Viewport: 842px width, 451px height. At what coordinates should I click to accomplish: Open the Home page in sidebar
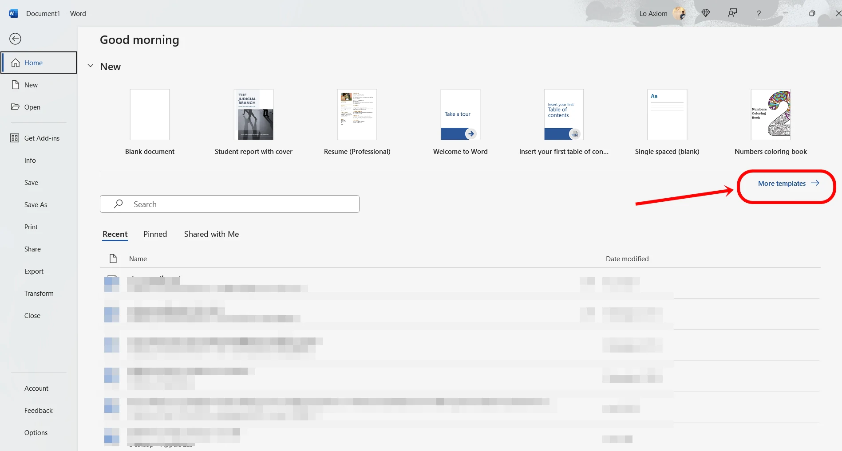click(39, 63)
